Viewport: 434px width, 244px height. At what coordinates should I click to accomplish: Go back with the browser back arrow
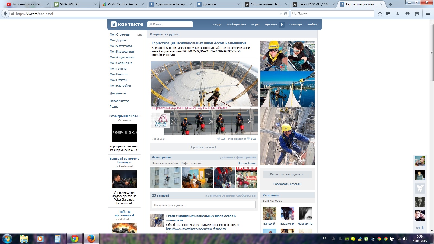tap(5, 14)
